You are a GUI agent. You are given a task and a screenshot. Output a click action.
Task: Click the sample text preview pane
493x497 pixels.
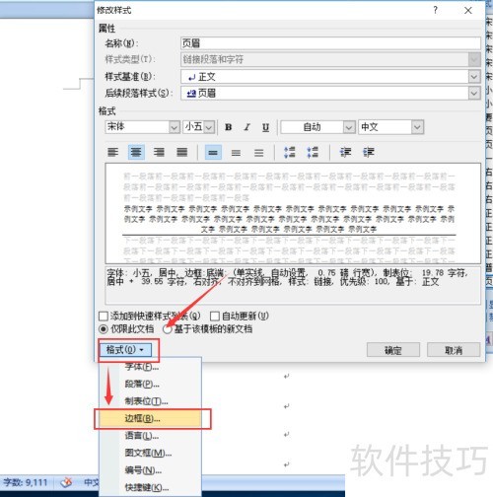coord(293,213)
